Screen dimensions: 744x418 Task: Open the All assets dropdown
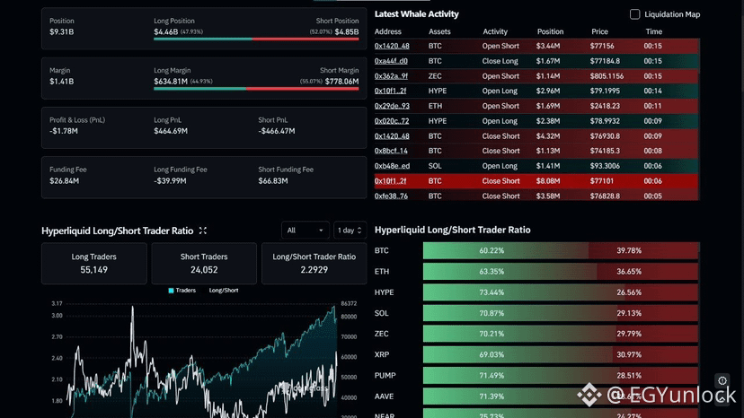[306, 231]
